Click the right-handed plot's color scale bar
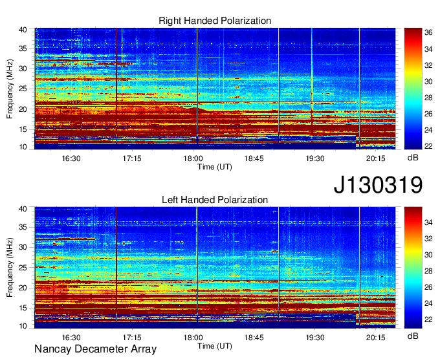Viewport: 440px width, 357px height. 413,89
